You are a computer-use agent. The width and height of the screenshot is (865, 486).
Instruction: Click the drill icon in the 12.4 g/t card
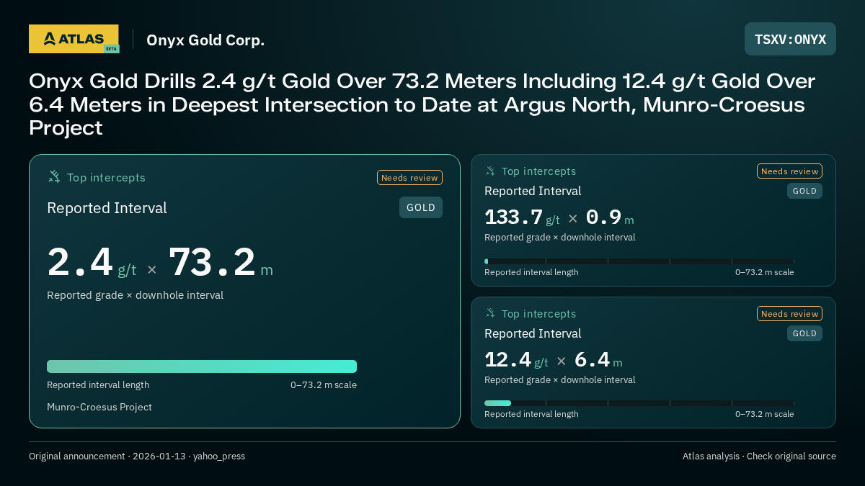click(x=490, y=314)
